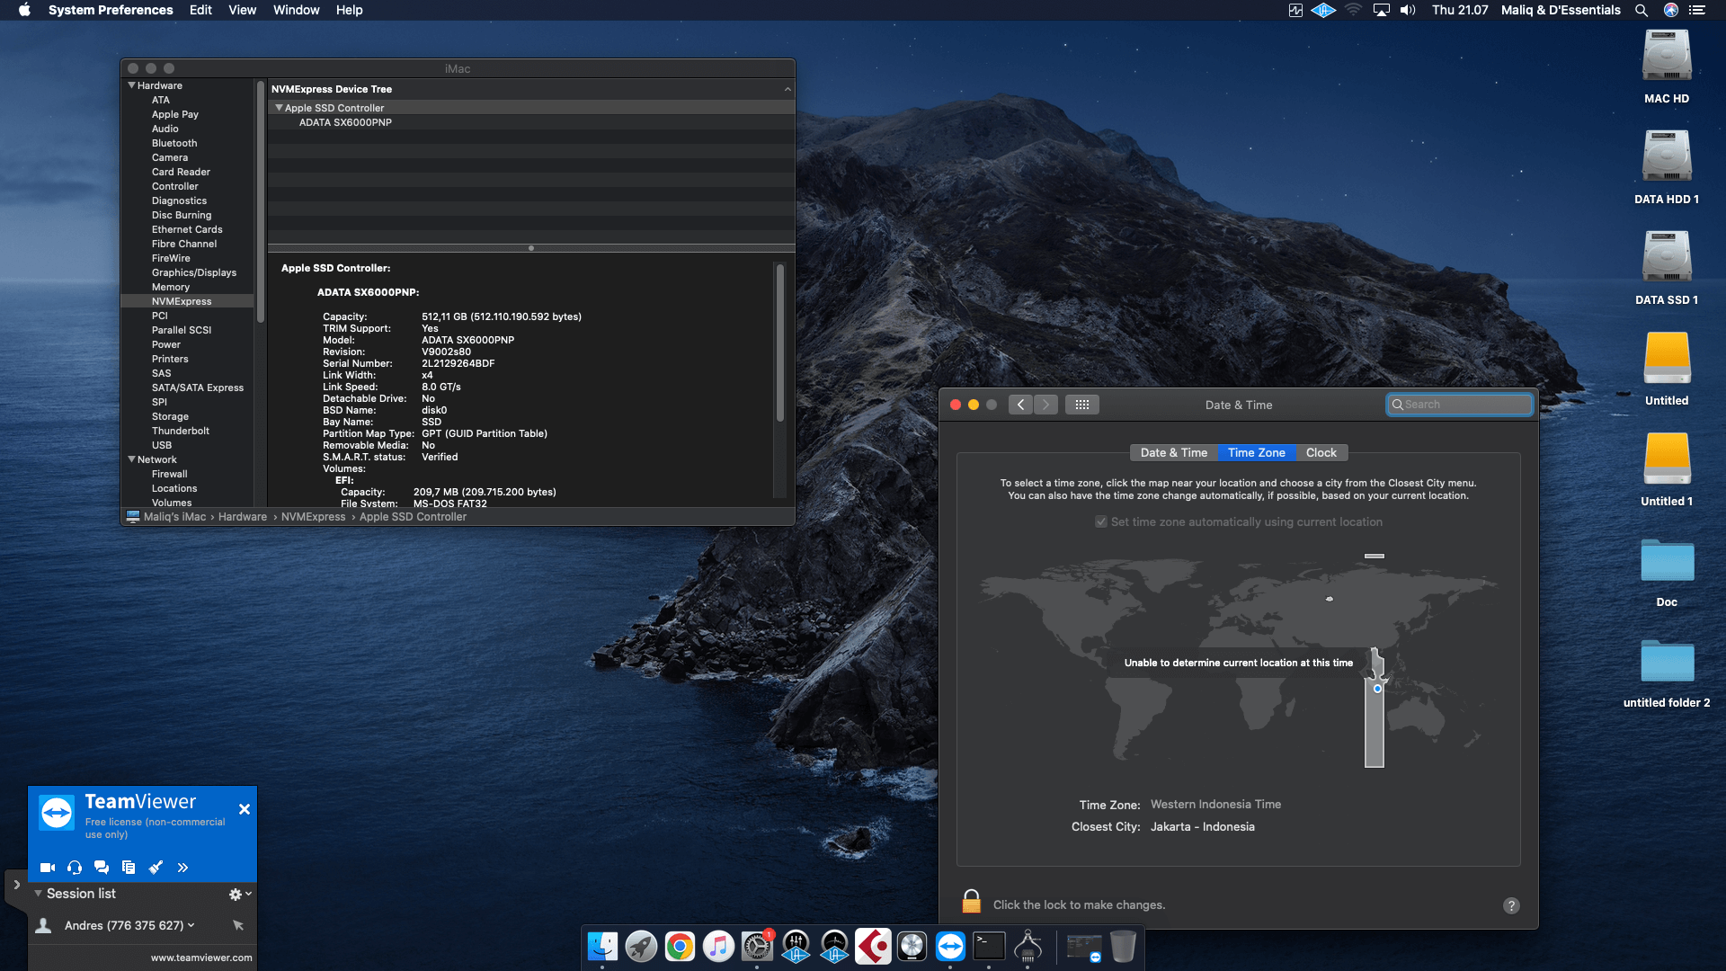Select the TeamViewer whiteboard brush tool
The height and width of the screenshot is (971, 1726).
tap(156, 868)
